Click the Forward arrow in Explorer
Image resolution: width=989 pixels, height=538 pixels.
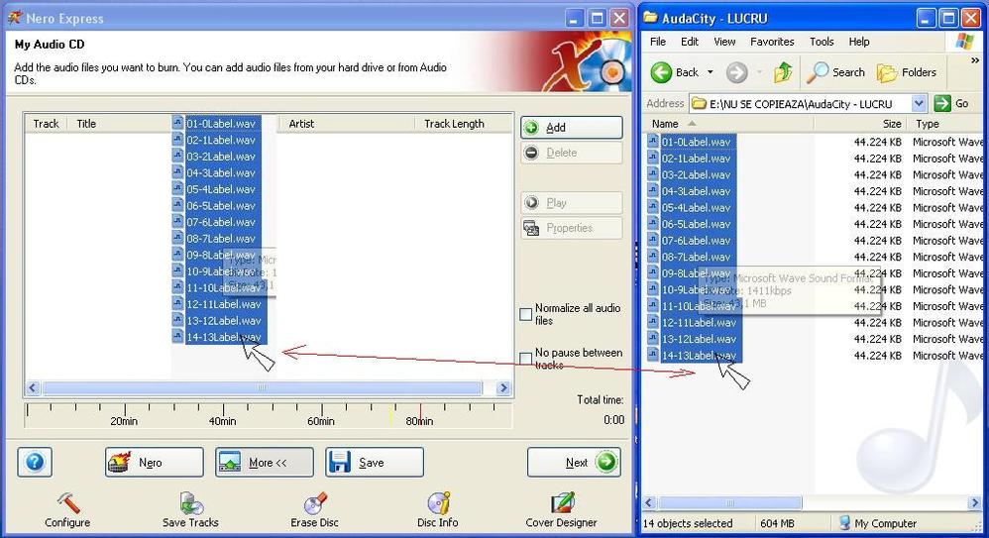736,72
